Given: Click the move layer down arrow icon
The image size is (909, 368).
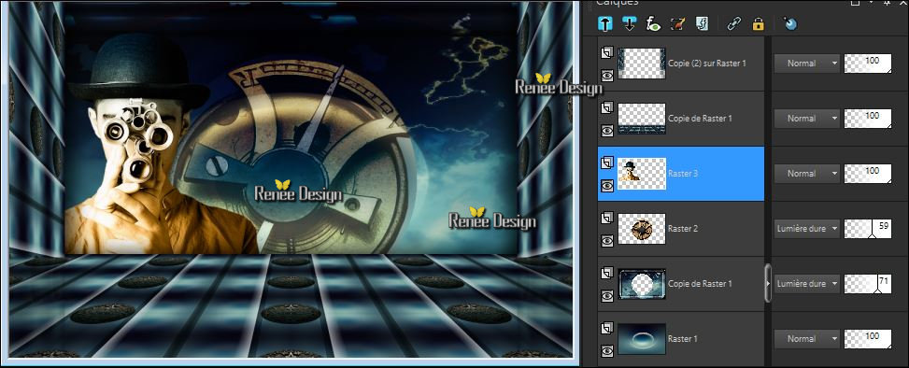Looking at the screenshot, I should [630, 23].
